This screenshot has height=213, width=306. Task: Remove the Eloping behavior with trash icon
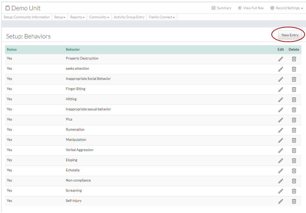[294, 161]
